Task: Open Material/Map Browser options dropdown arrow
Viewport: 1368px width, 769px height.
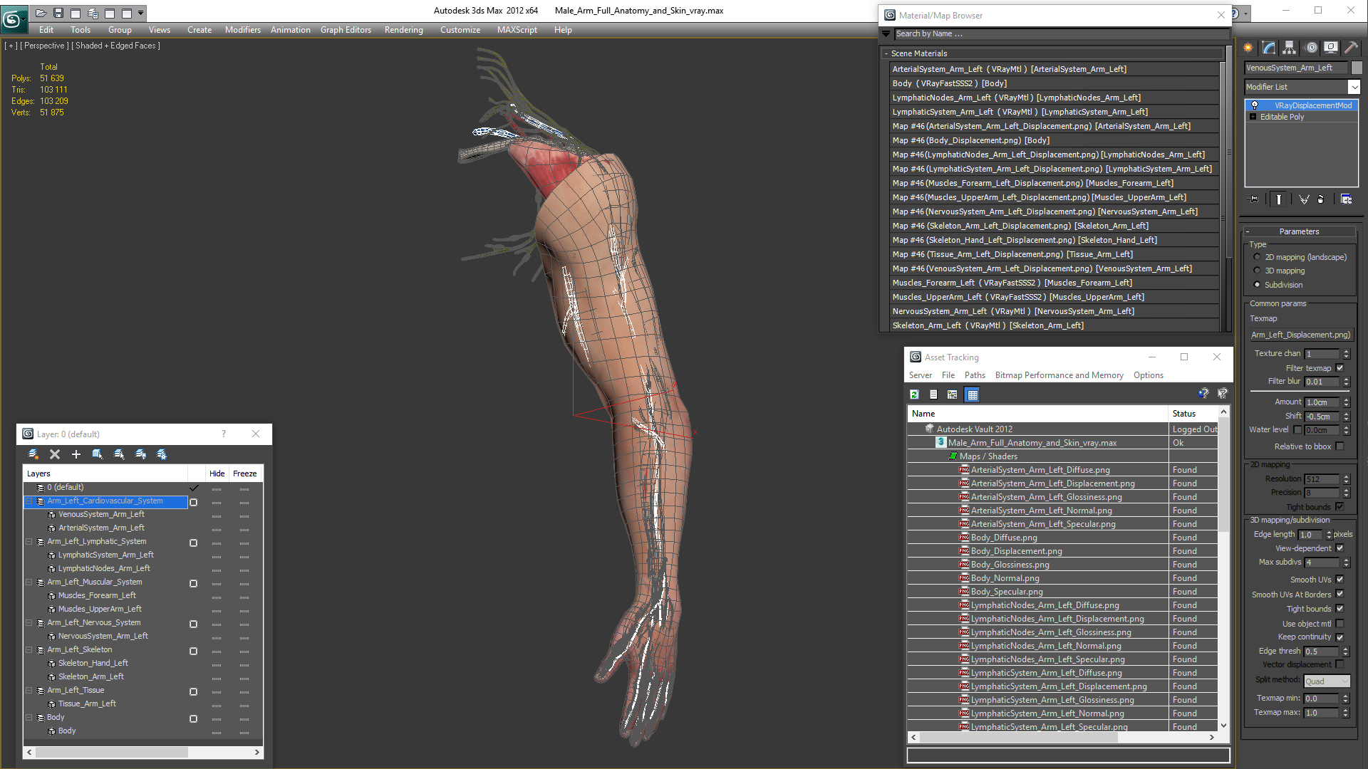Action: point(886,33)
